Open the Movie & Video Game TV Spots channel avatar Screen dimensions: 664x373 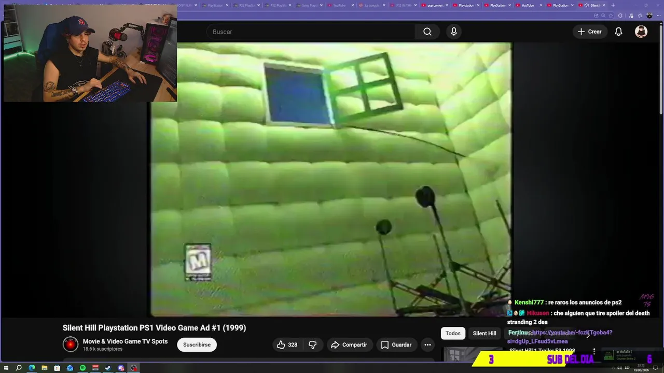(71, 345)
